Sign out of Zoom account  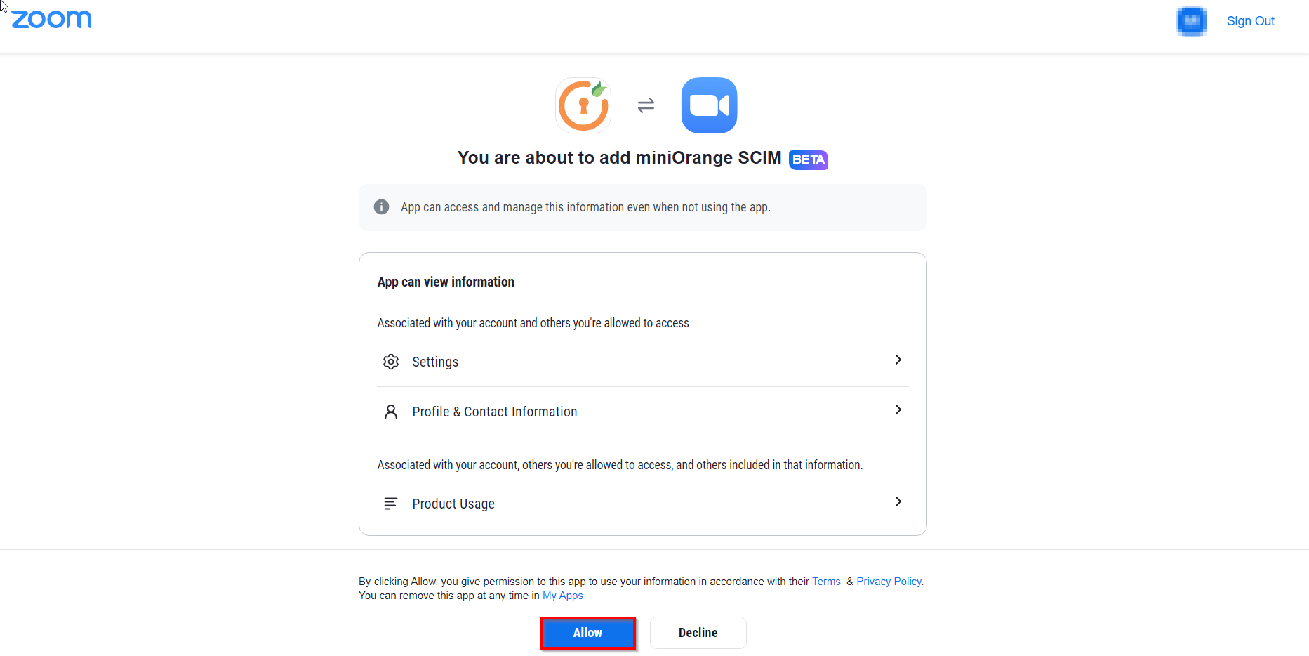point(1250,21)
